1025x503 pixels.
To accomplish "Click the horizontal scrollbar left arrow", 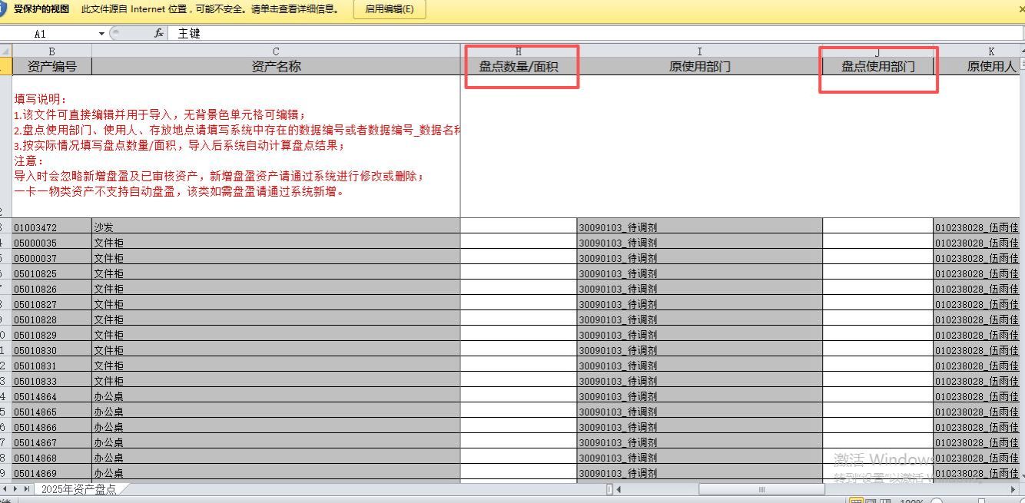I will pos(619,489).
